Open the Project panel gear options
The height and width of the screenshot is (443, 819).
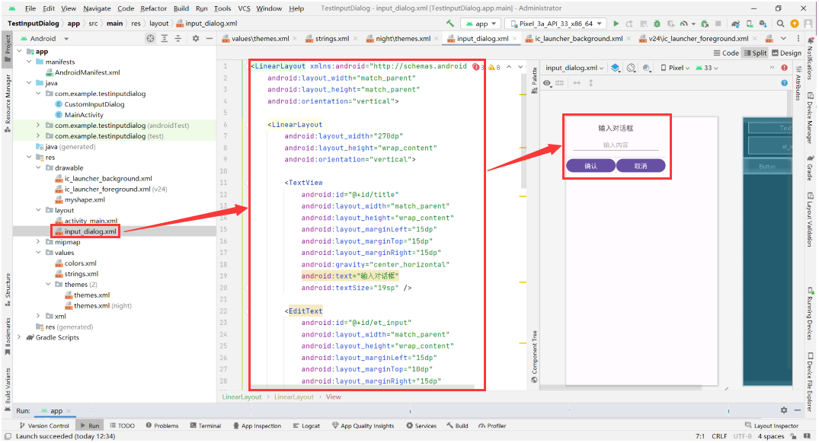pos(196,39)
